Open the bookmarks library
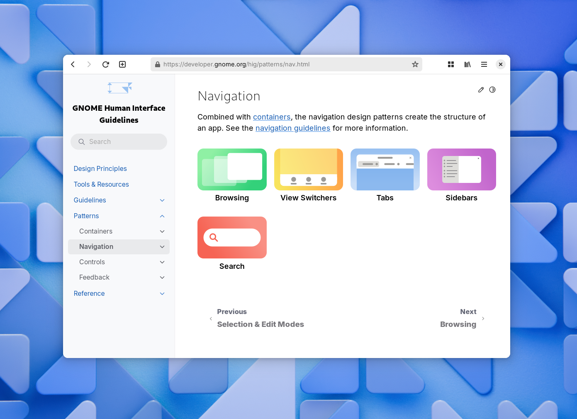 (467, 64)
